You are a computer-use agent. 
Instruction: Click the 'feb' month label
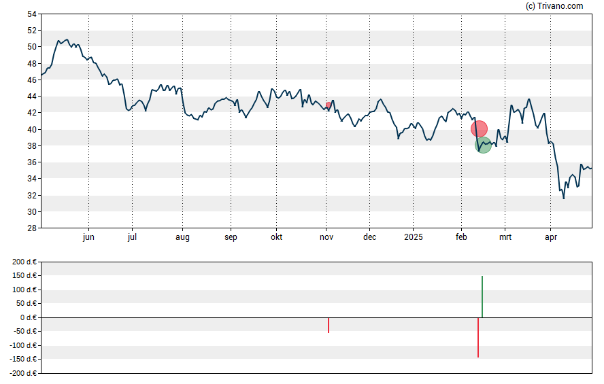461,237
